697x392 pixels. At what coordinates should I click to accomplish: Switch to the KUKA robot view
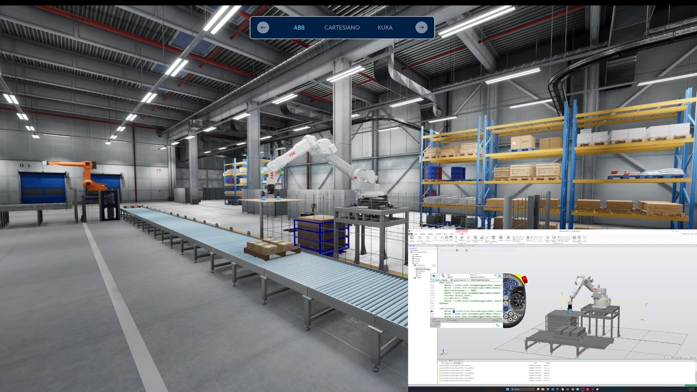[x=385, y=28]
